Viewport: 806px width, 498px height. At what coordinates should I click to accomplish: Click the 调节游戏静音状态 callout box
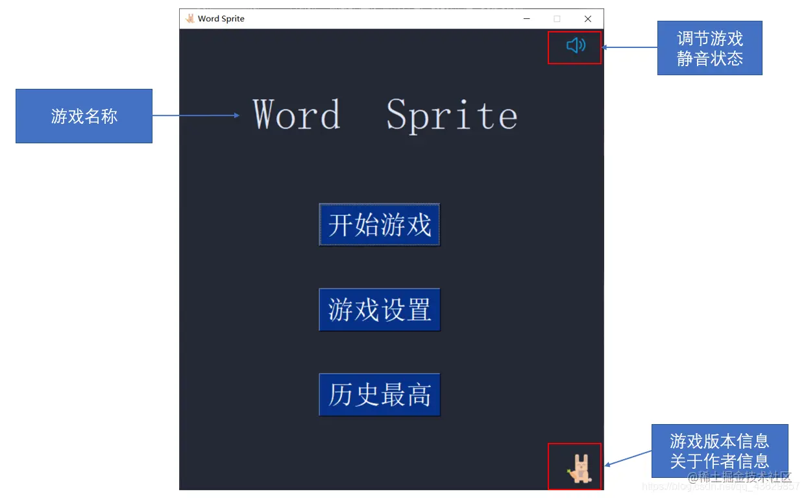click(710, 48)
